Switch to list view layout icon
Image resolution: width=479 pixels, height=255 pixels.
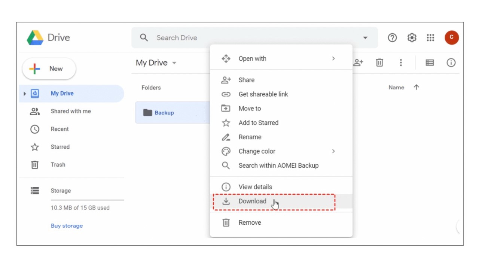(x=429, y=63)
